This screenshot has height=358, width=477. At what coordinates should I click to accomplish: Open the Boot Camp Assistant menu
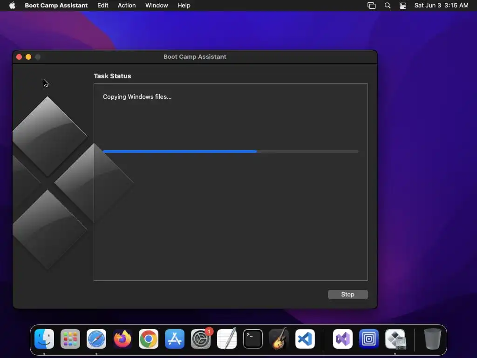pos(56,6)
